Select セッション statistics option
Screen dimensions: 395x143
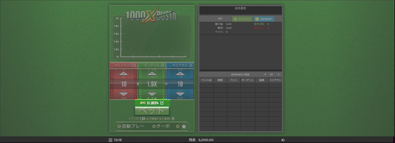click(242, 19)
